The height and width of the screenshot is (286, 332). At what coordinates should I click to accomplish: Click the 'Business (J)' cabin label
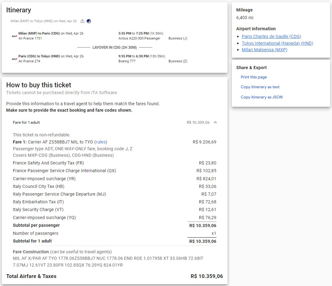point(178,38)
